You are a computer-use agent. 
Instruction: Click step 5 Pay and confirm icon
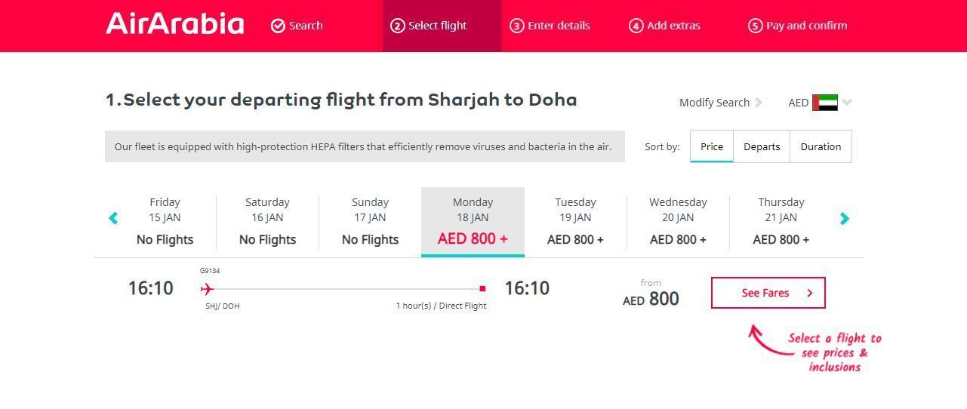pos(755,26)
